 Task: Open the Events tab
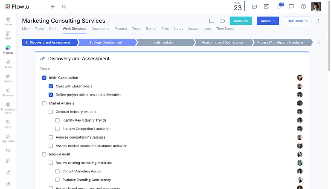151,29
